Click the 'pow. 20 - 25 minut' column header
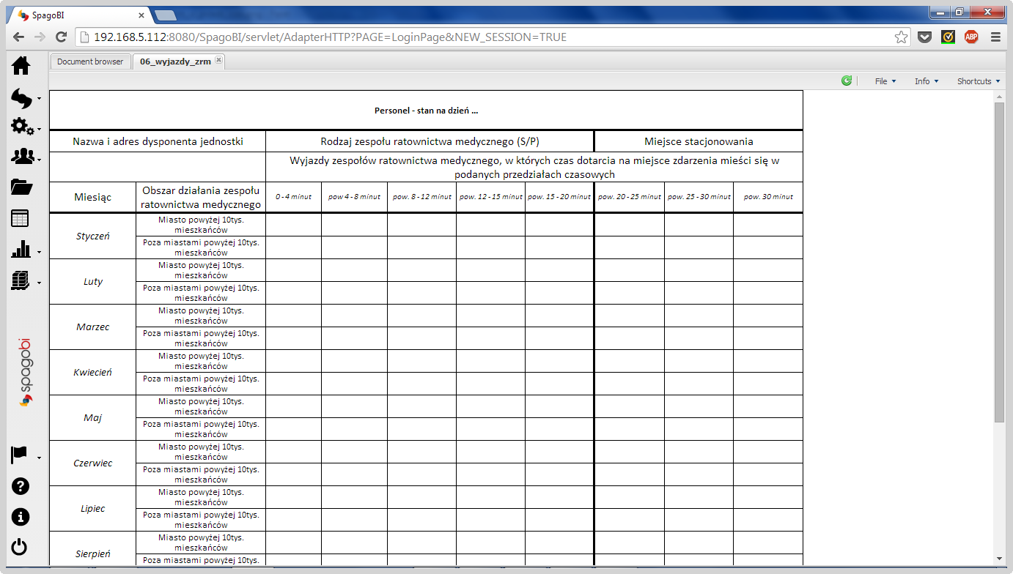Screen dimensions: 1013x574 click(630, 197)
